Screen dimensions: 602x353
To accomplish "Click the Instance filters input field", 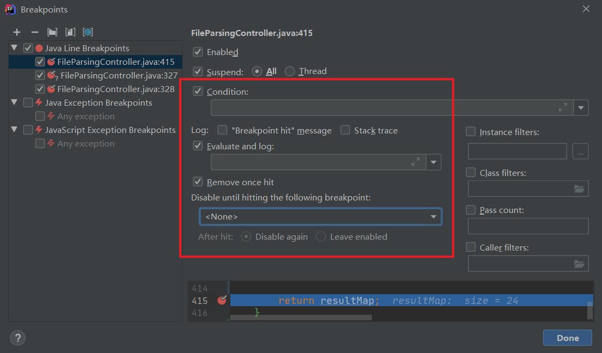I will click(x=516, y=151).
